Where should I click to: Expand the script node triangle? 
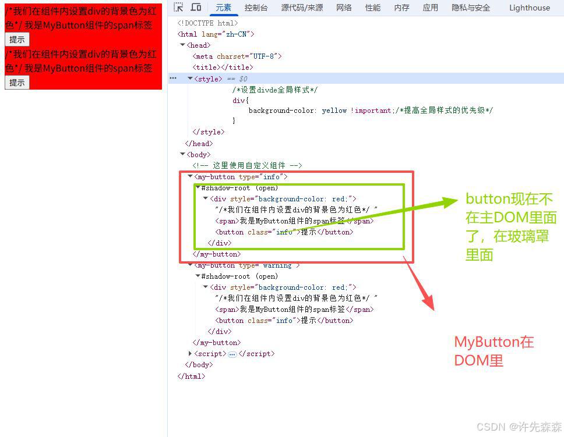190,354
